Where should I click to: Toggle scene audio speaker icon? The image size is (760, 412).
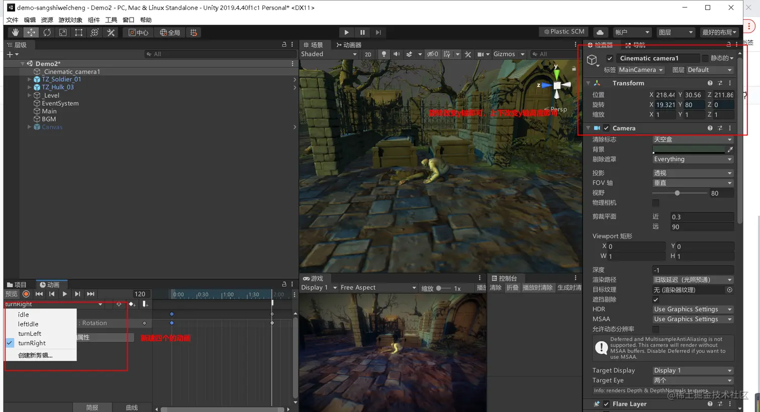point(397,54)
